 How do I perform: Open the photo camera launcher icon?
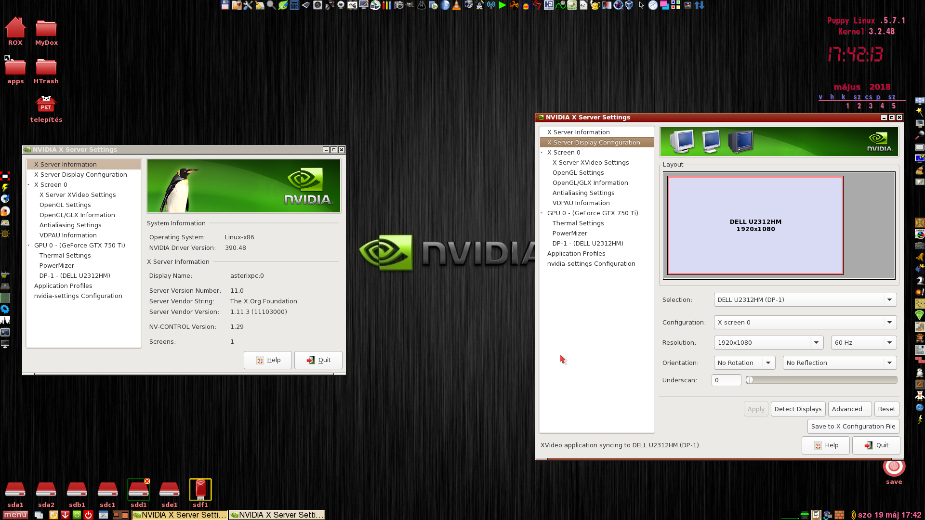[398, 5]
